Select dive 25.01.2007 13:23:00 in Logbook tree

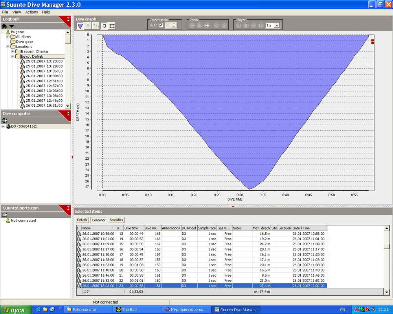pyautogui.click(x=44, y=61)
